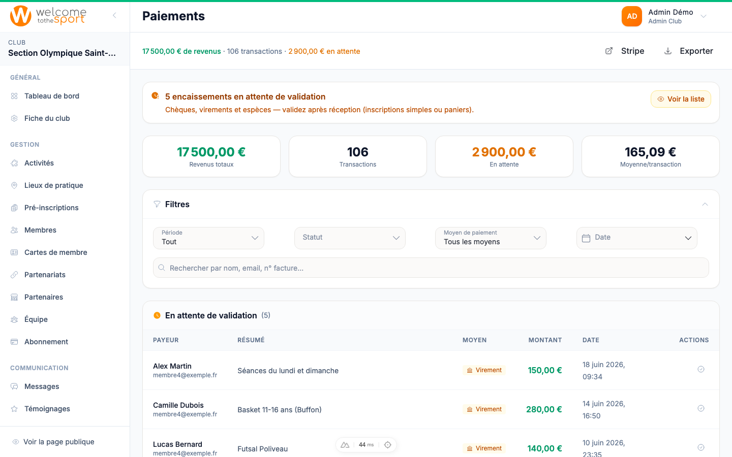Click Virement badge in Camille Dubois row

[x=484, y=409]
